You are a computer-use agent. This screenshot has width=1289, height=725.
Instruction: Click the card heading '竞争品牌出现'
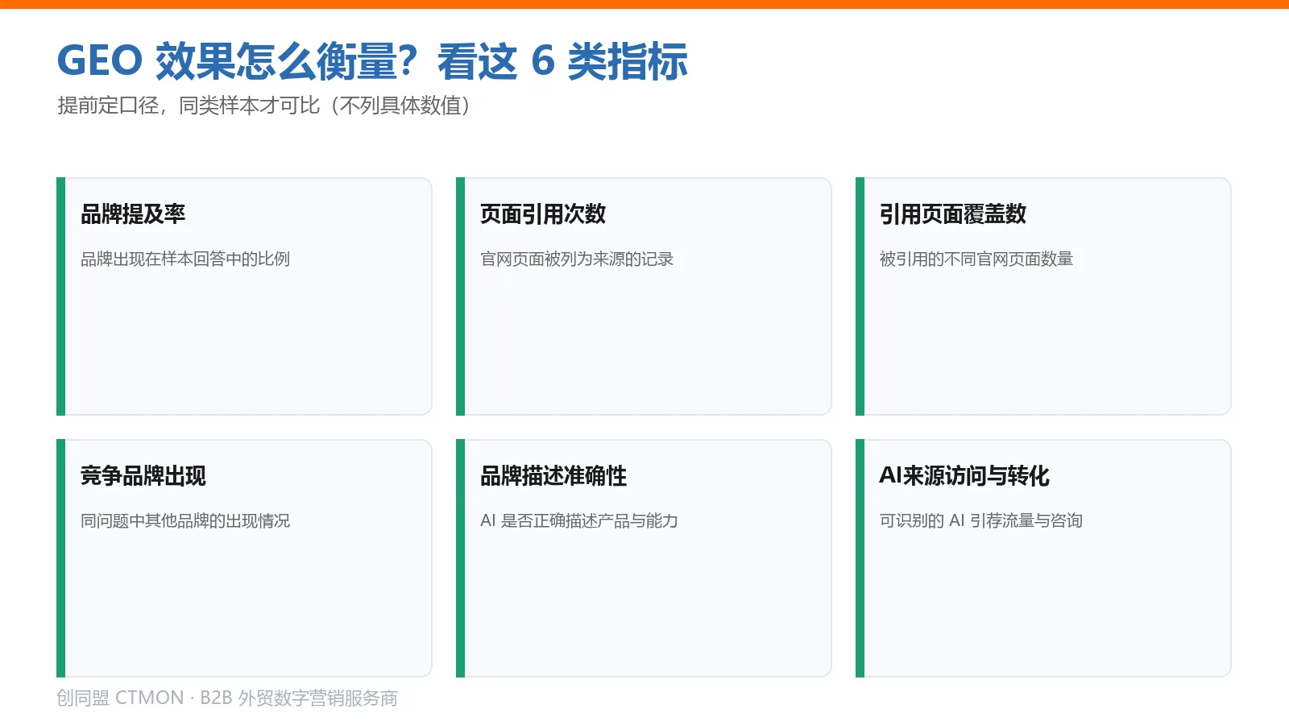pos(143,476)
